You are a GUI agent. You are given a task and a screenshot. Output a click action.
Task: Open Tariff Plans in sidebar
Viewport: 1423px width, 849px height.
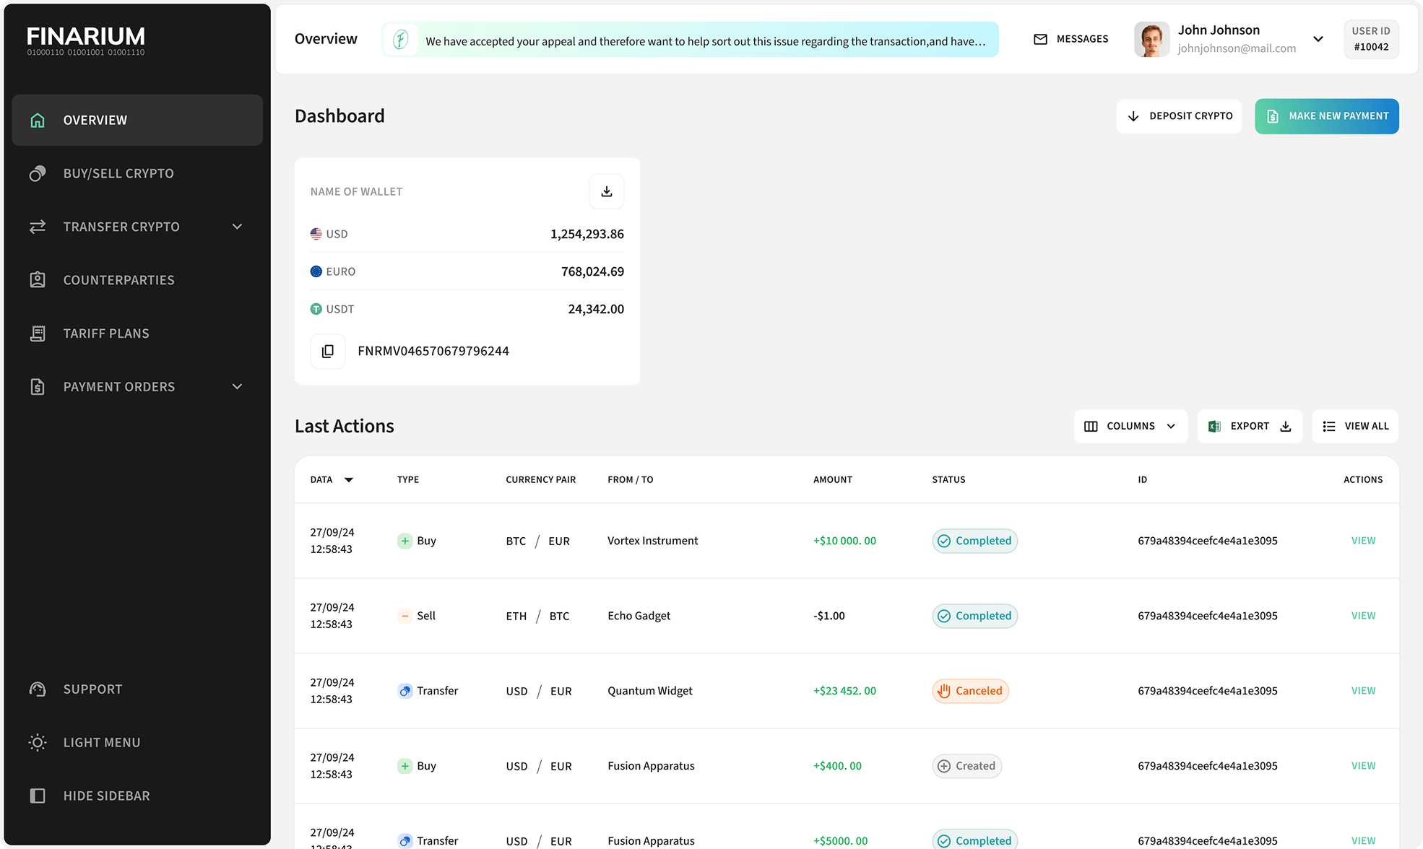(x=106, y=333)
